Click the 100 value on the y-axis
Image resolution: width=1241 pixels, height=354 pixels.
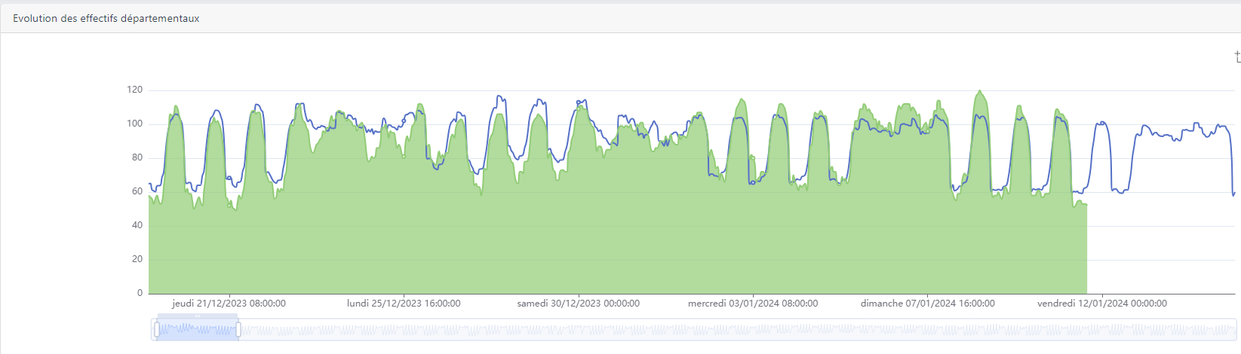point(134,124)
